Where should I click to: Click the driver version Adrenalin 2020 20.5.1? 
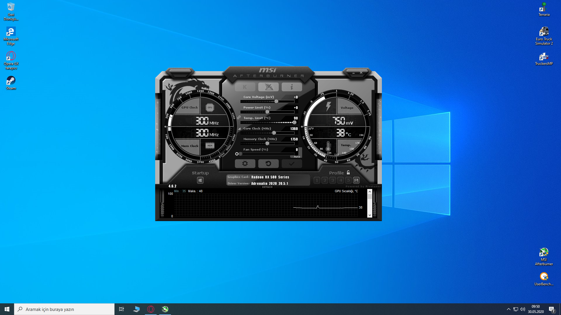(x=270, y=183)
